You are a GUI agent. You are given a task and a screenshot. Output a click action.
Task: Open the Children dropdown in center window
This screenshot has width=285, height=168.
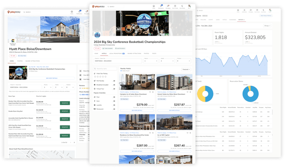[184, 61]
